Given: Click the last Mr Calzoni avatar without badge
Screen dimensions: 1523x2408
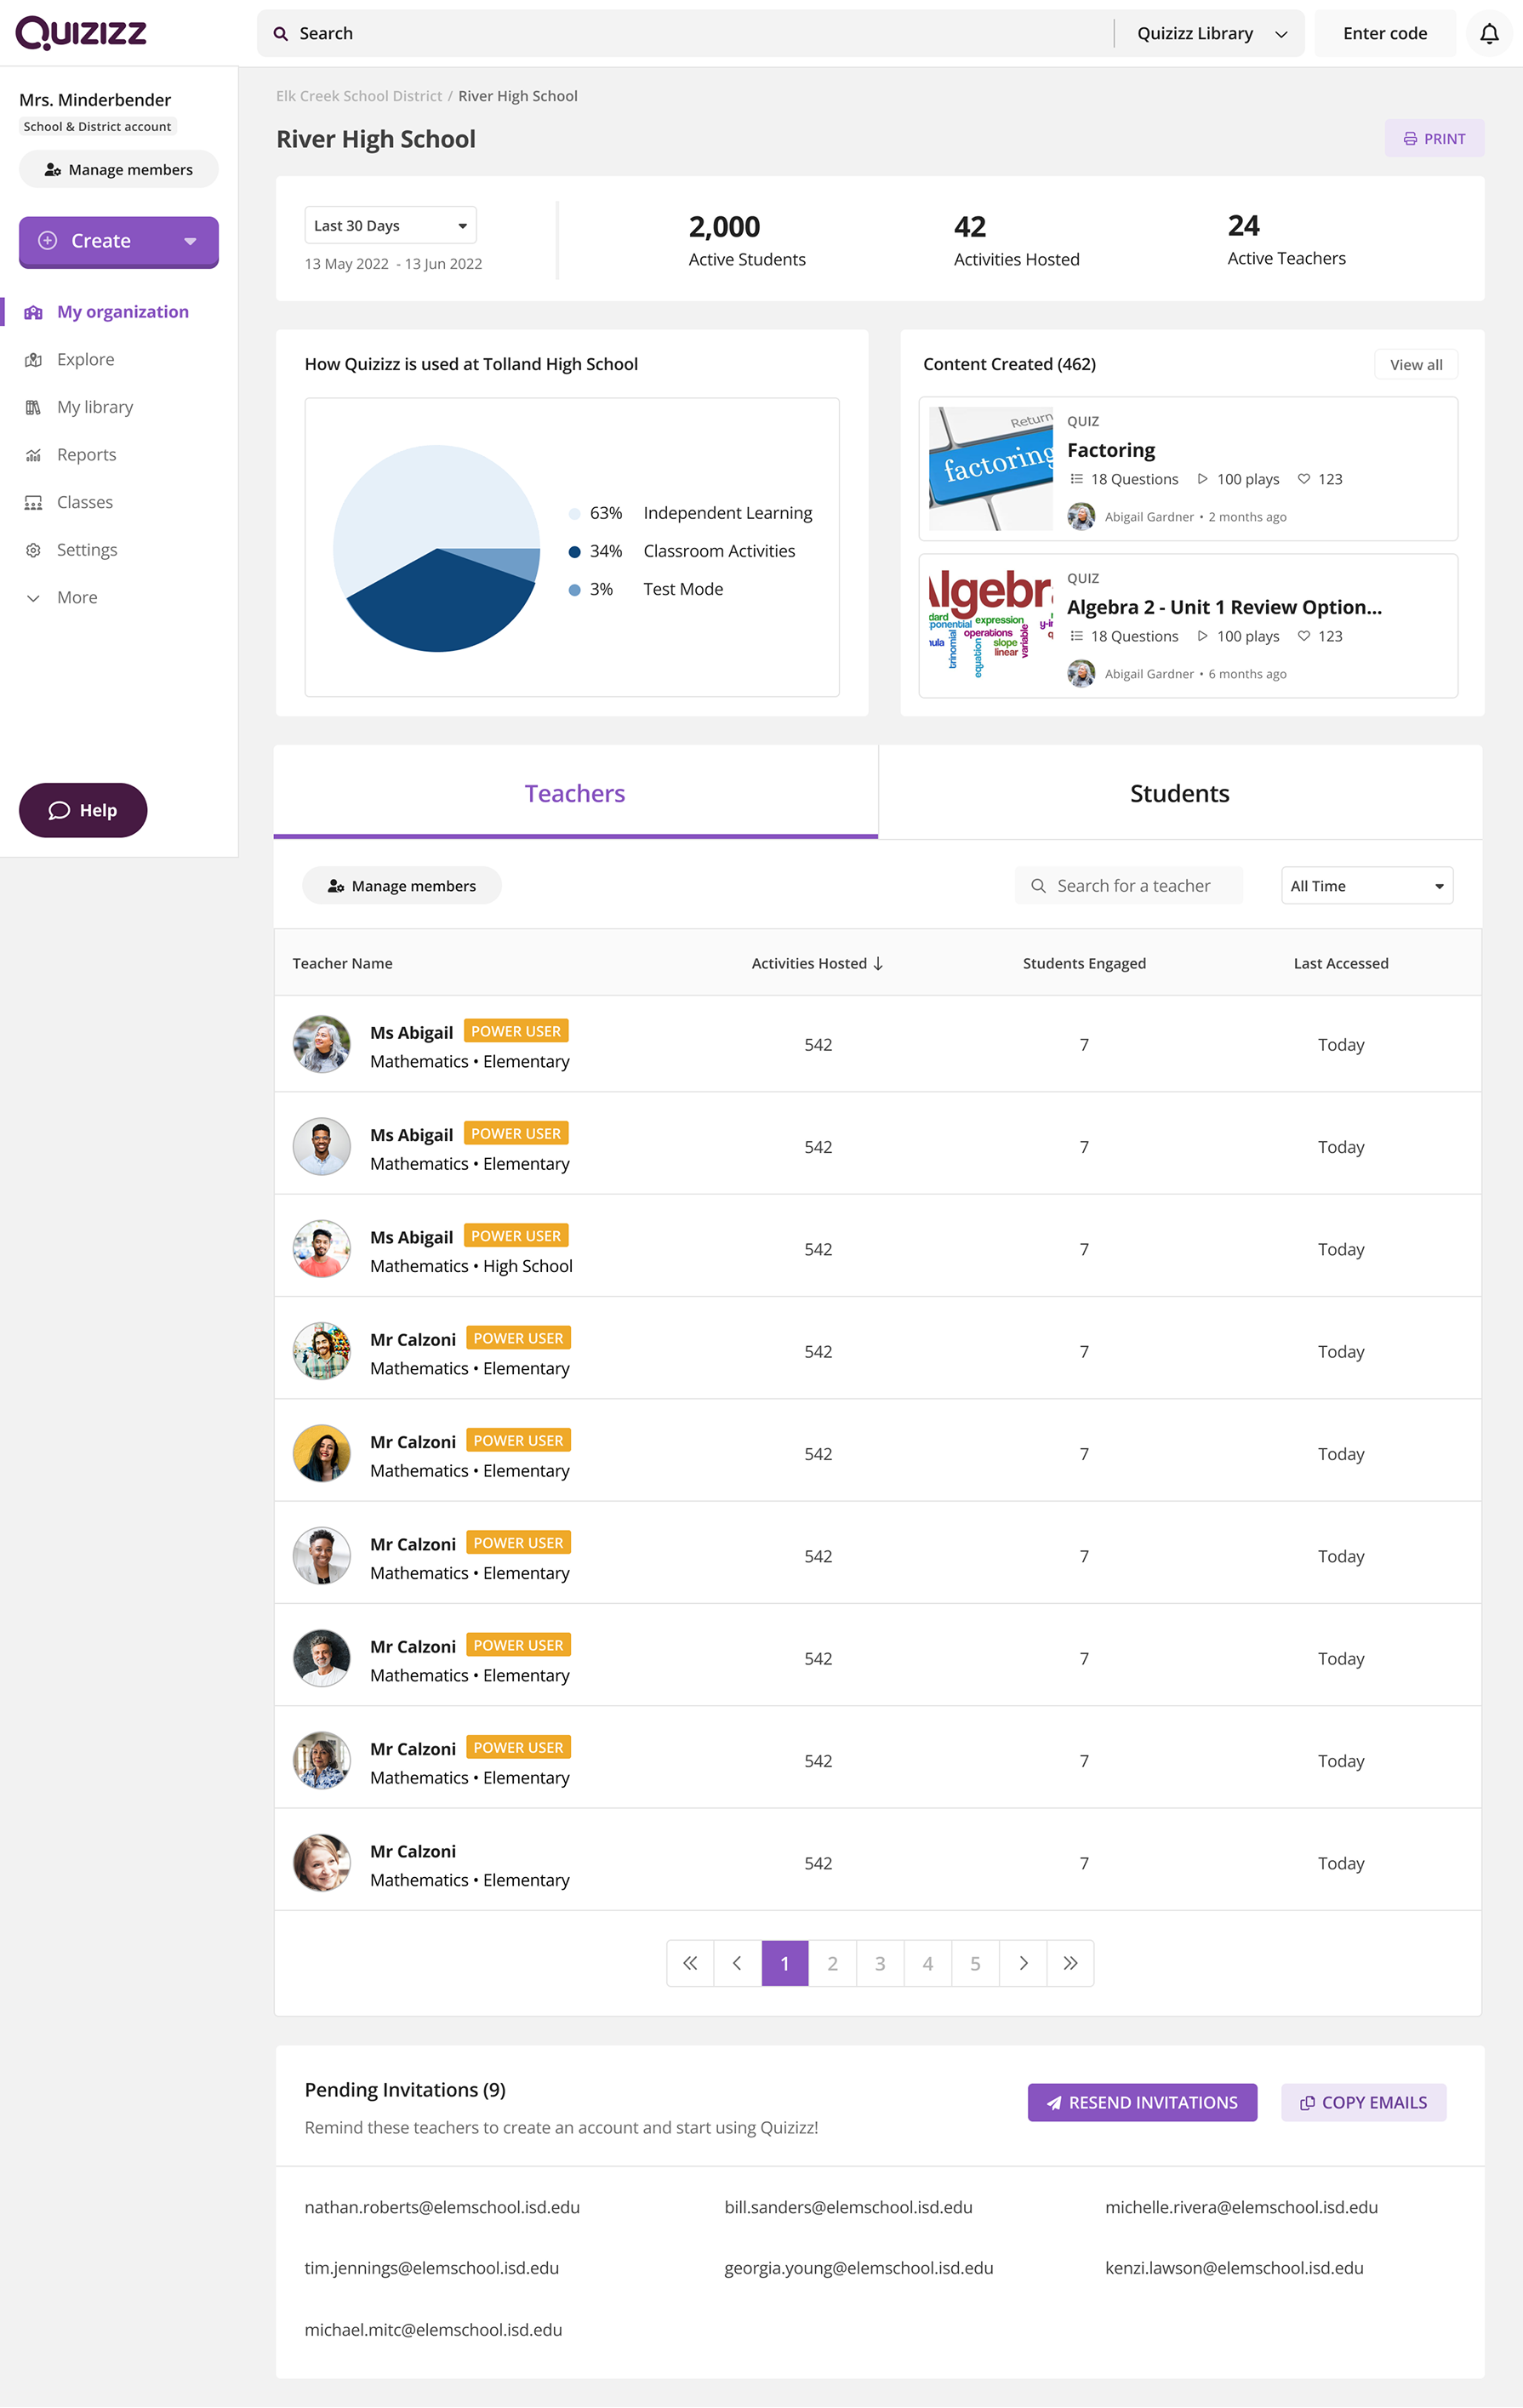Looking at the screenshot, I should [321, 1863].
